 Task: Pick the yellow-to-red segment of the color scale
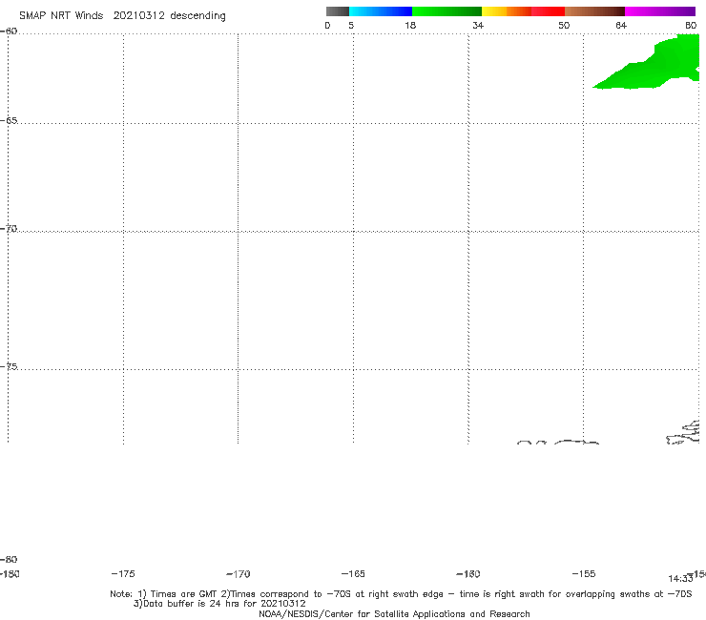click(523, 11)
